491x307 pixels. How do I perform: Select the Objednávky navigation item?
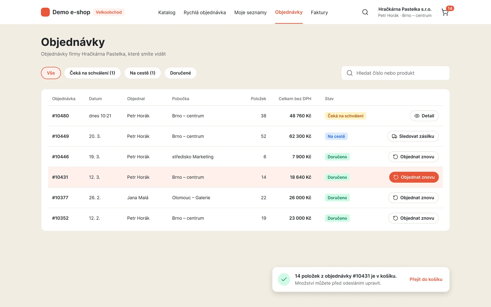[289, 12]
